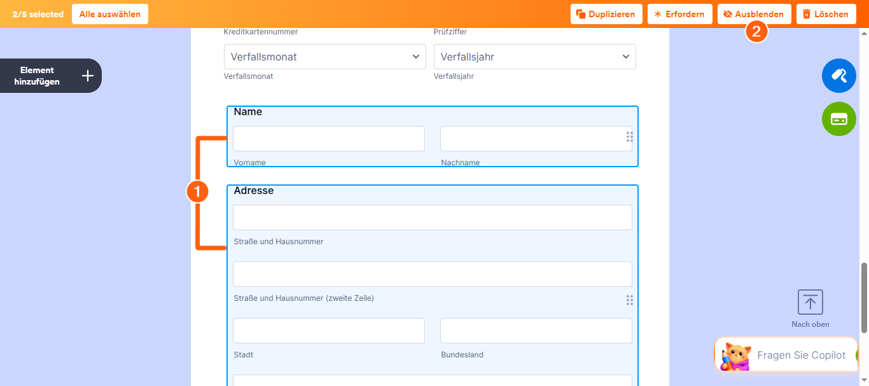Click the Vorname sublabel text

click(250, 163)
